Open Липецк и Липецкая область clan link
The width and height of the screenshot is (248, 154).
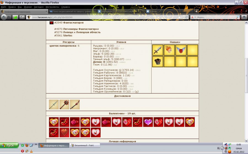(x=82, y=32)
